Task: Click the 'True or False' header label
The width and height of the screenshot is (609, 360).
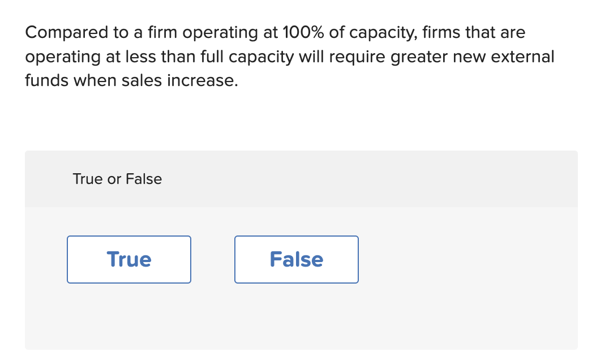Action: (x=117, y=179)
